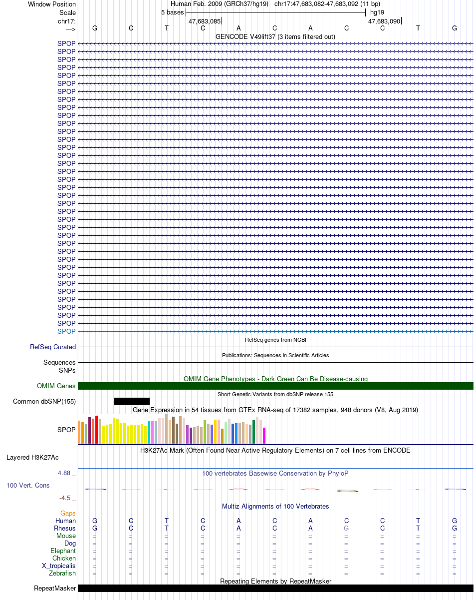Open 'Multiz Alignments of 100 Vertebrates' title
This screenshot has height=600, width=474.
[x=275, y=506]
